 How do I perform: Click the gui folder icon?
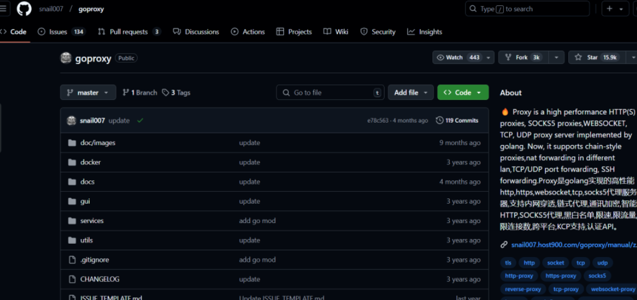point(72,201)
